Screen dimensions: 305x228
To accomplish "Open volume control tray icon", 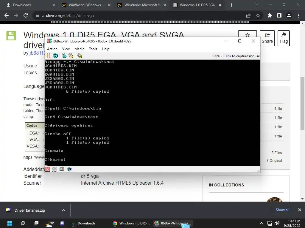I will click(277, 224).
